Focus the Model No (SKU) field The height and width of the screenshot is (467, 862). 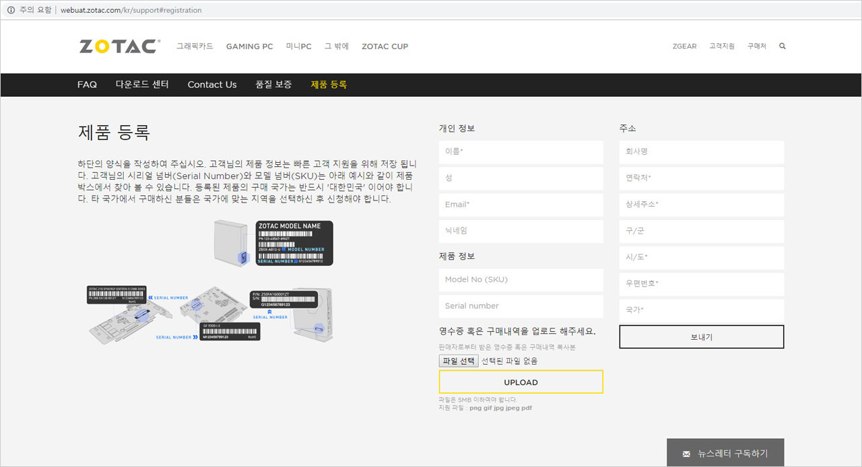521,280
